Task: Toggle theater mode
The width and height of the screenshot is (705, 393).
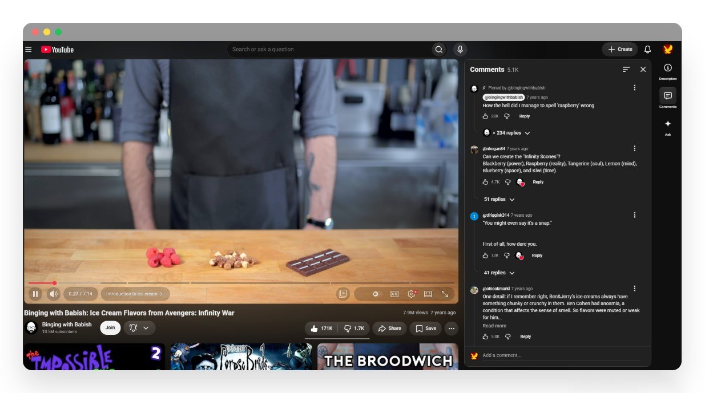Action: point(428,294)
